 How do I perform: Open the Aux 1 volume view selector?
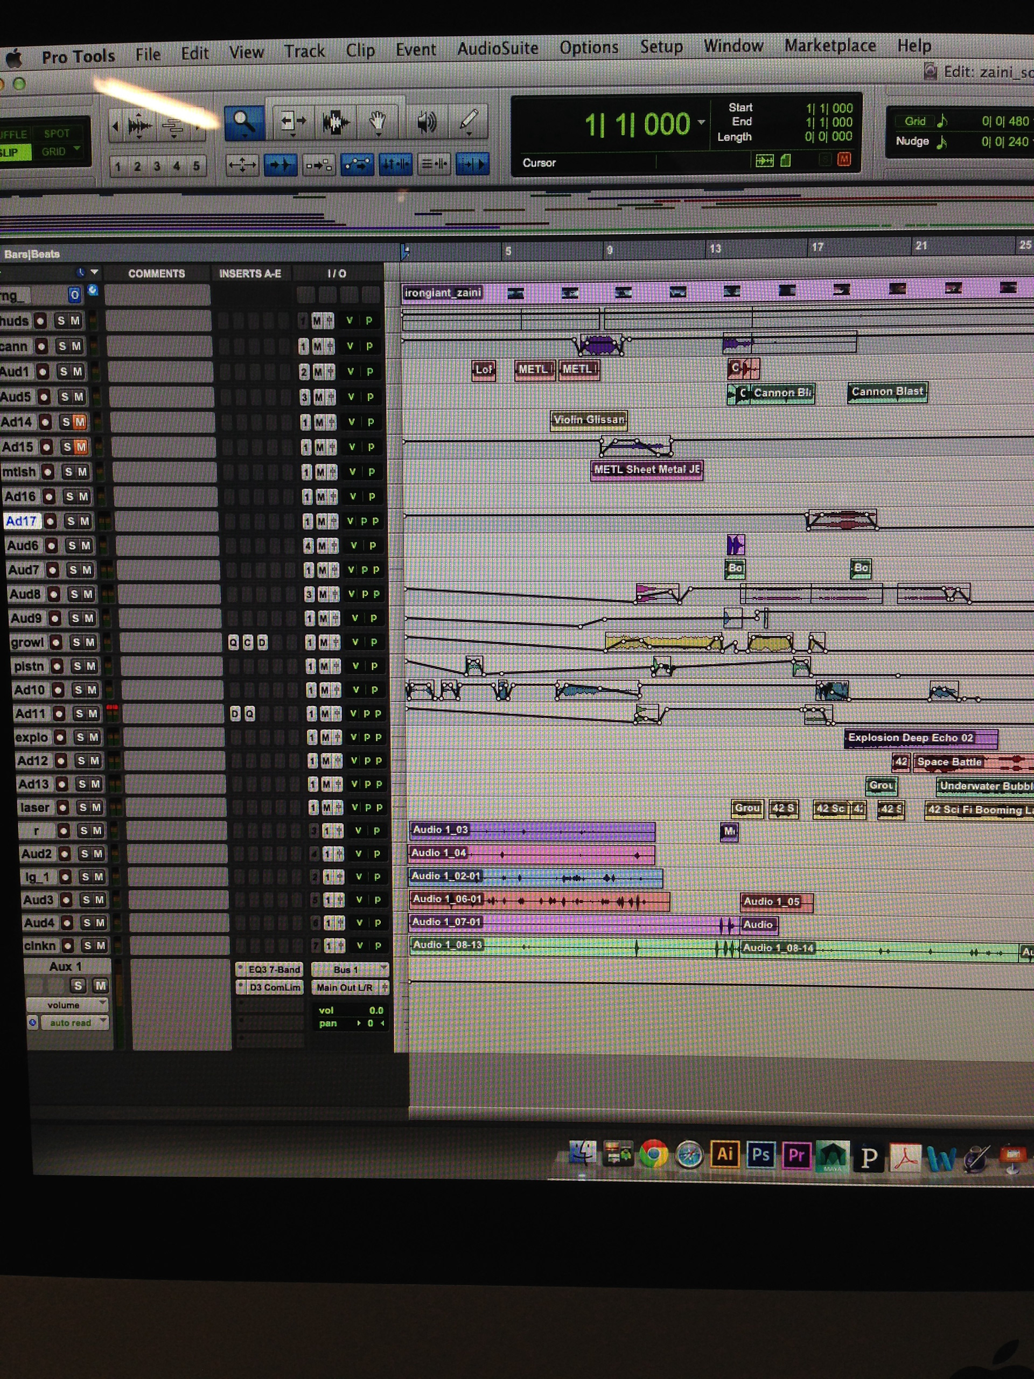(67, 1005)
